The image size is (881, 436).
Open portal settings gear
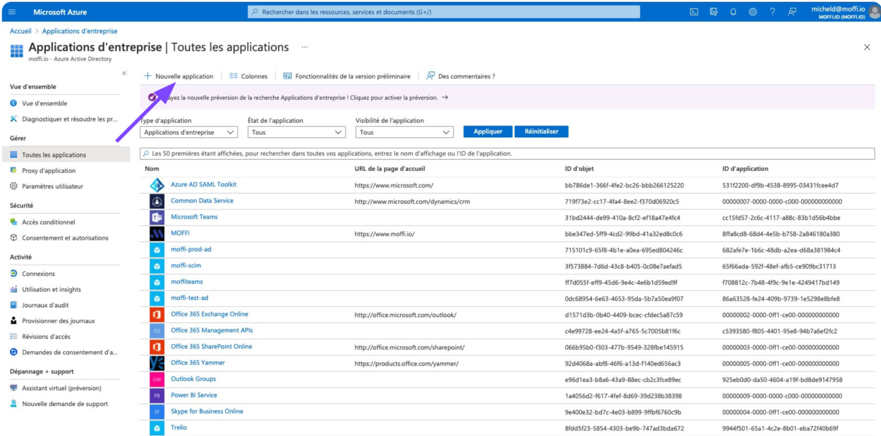click(753, 12)
